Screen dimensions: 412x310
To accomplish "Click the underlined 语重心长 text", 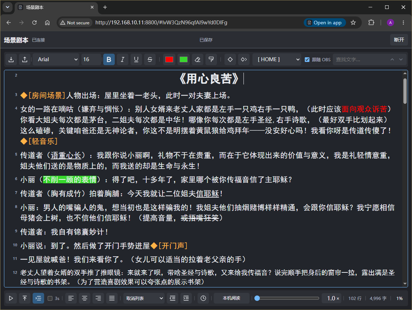I will (x=66, y=155).
